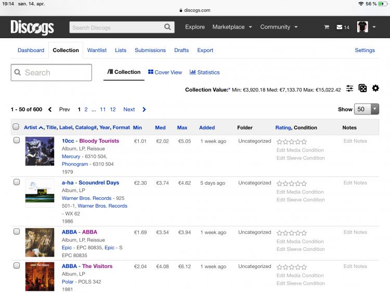The image size is (390, 293).
Task: Open the collection settings gear icon
Action: pyautogui.click(x=375, y=88)
